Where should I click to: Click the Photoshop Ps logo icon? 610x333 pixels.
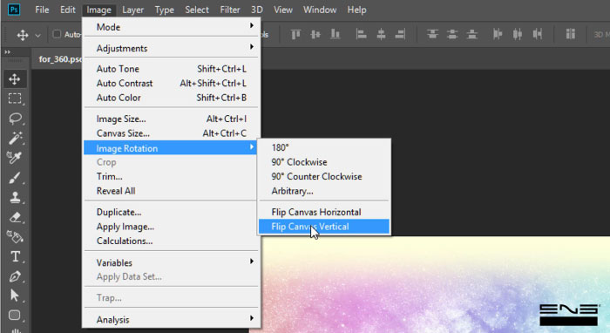pos(14,10)
